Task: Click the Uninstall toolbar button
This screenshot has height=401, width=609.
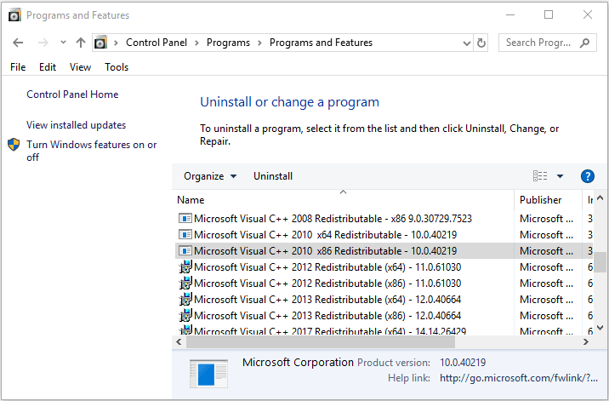Action: 273,176
